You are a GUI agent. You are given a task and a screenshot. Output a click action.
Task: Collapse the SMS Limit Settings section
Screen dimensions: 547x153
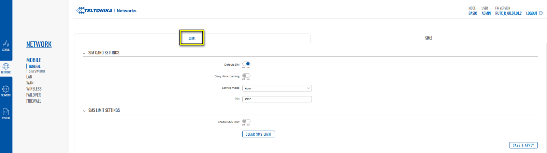[x=84, y=111]
